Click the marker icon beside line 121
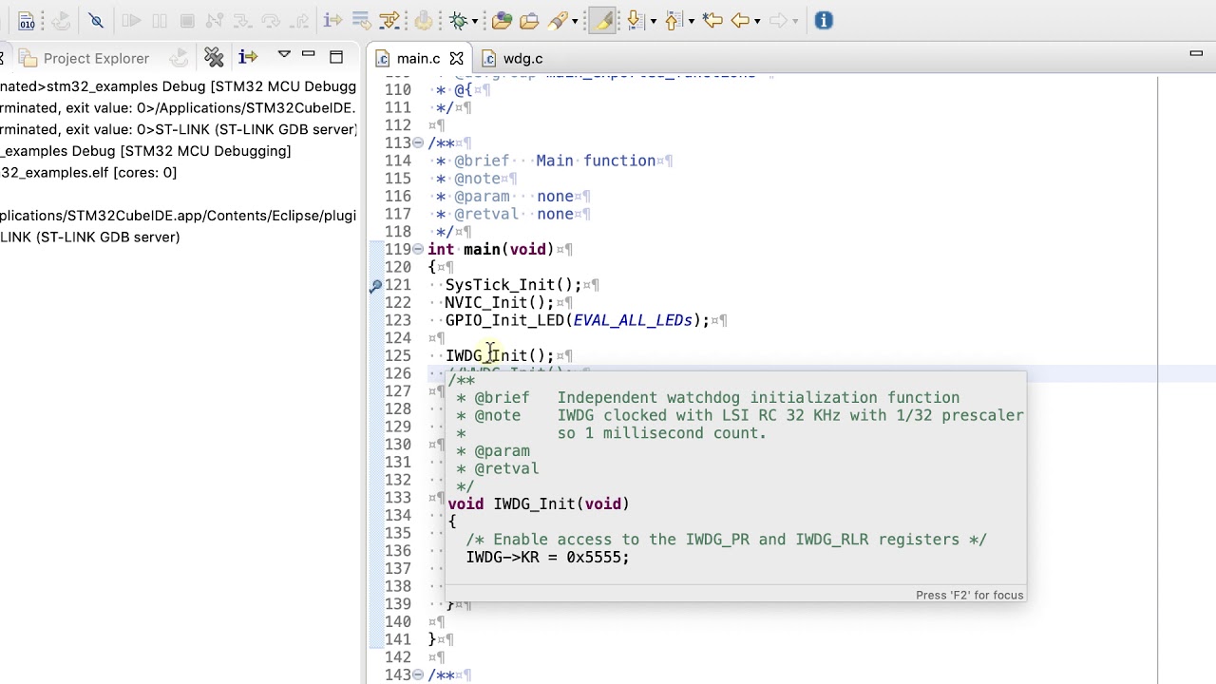This screenshot has height=684, width=1216. [376, 285]
